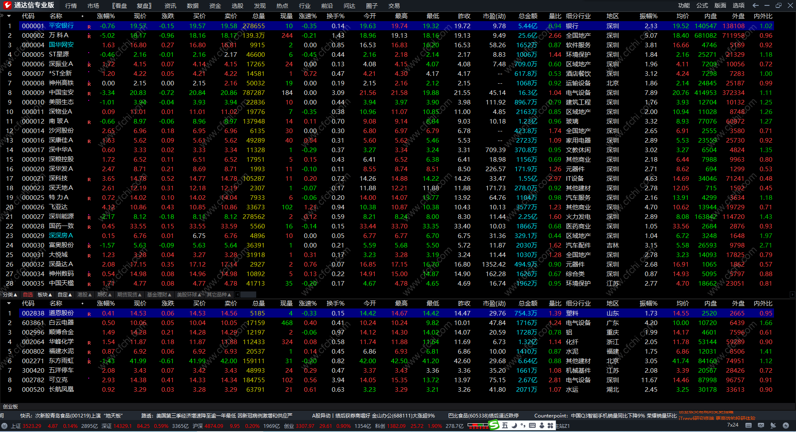
Task: Click the right arrow at tab bar end
Action: click(792, 294)
